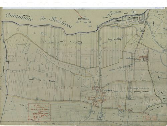Click the small printed label "FERRIERES"

(25, 16)
